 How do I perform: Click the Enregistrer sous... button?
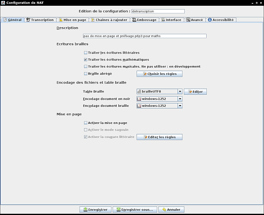pos(134,210)
